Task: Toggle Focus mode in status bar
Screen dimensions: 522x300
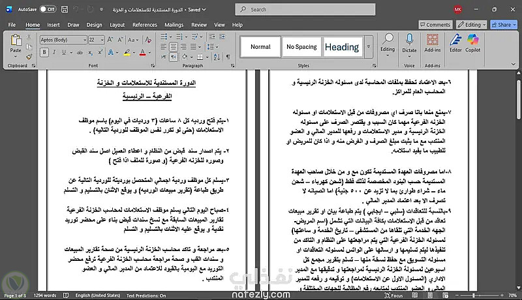Action: coord(394,295)
